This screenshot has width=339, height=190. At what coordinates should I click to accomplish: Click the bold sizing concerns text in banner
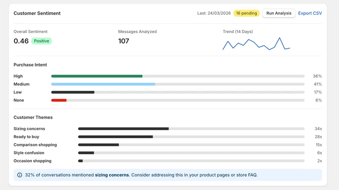112,175
